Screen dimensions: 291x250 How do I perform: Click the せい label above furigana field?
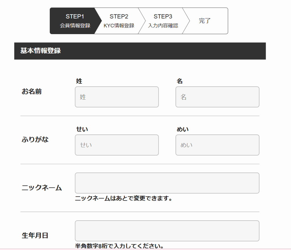pyautogui.click(x=82, y=129)
